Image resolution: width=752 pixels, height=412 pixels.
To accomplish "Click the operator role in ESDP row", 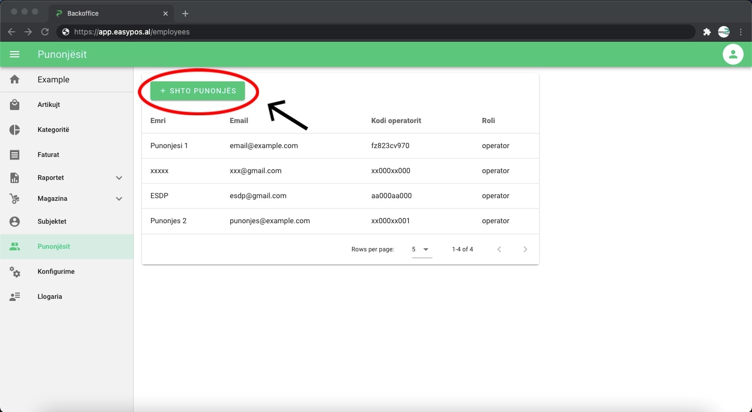I will (x=496, y=196).
